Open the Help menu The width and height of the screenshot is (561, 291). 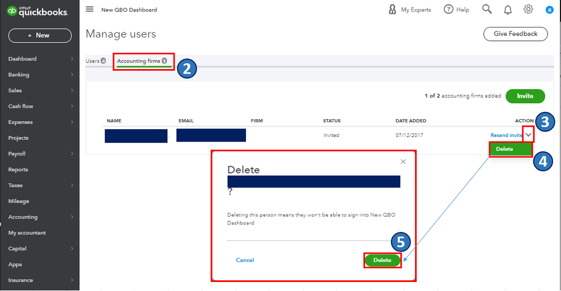tap(457, 10)
